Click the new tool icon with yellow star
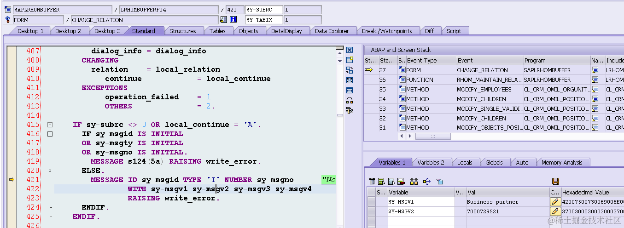This screenshot has width=624, height=228. tap(350, 60)
